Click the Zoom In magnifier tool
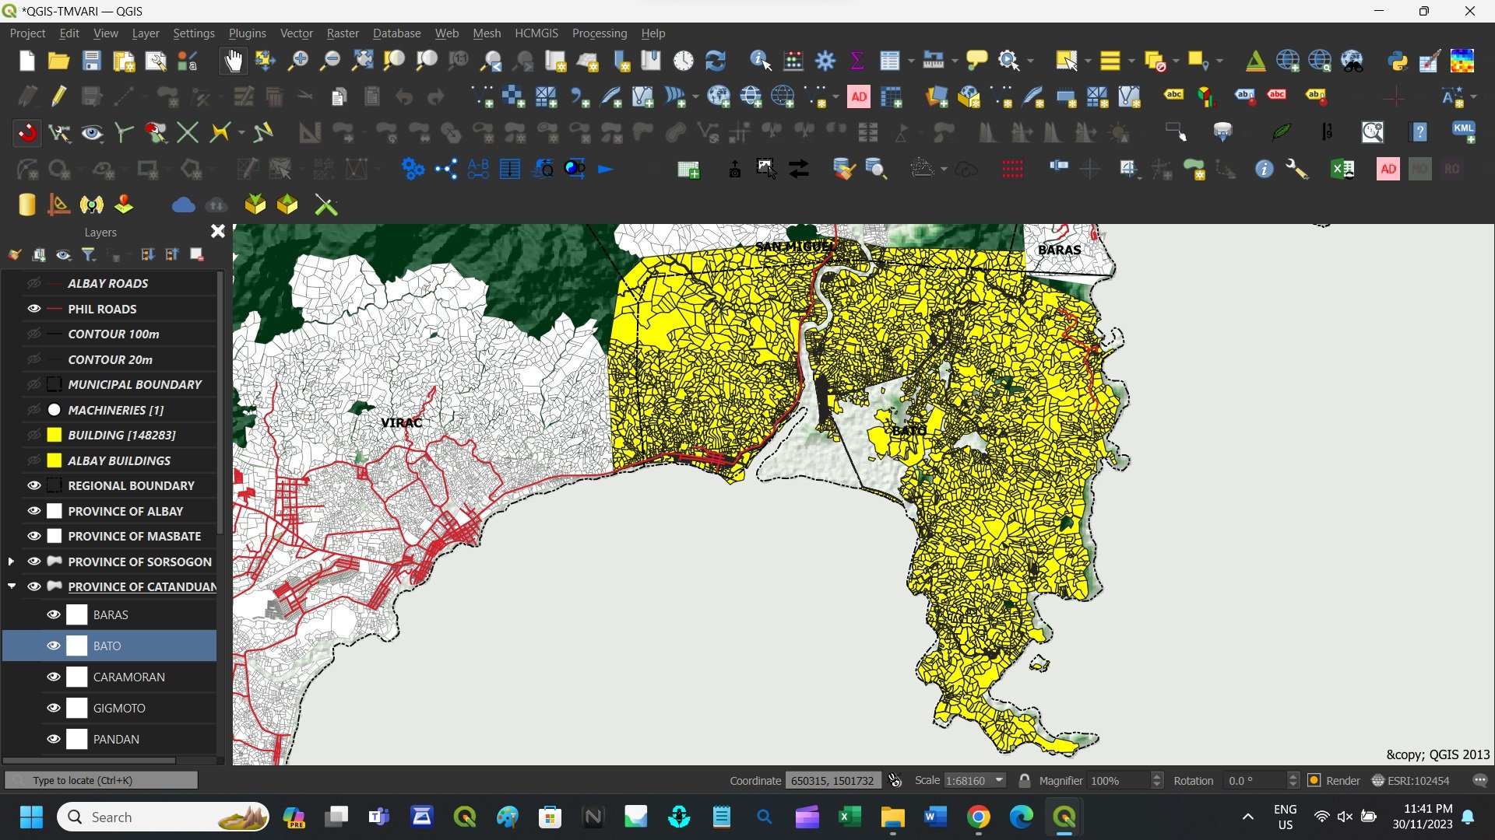 click(x=297, y=61)
